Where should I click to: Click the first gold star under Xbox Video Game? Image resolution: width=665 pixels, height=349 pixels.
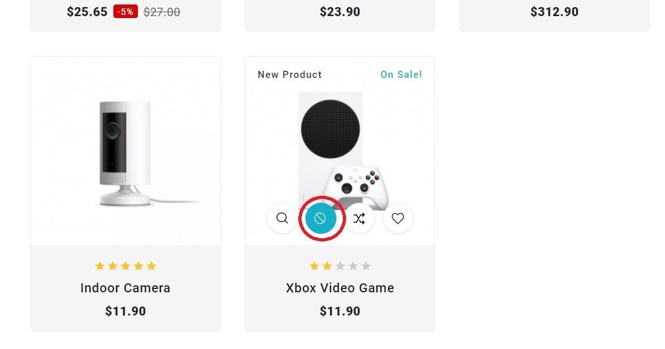314,266
